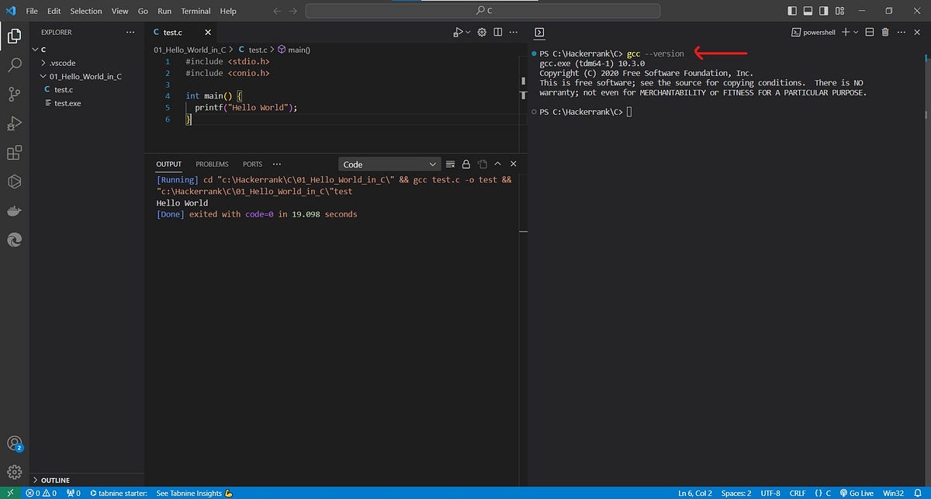Viewport: 931px width, 499px height.
Task: Open the Code output channel dropdown
Action: pyautogui.click(x=389, y=164)
